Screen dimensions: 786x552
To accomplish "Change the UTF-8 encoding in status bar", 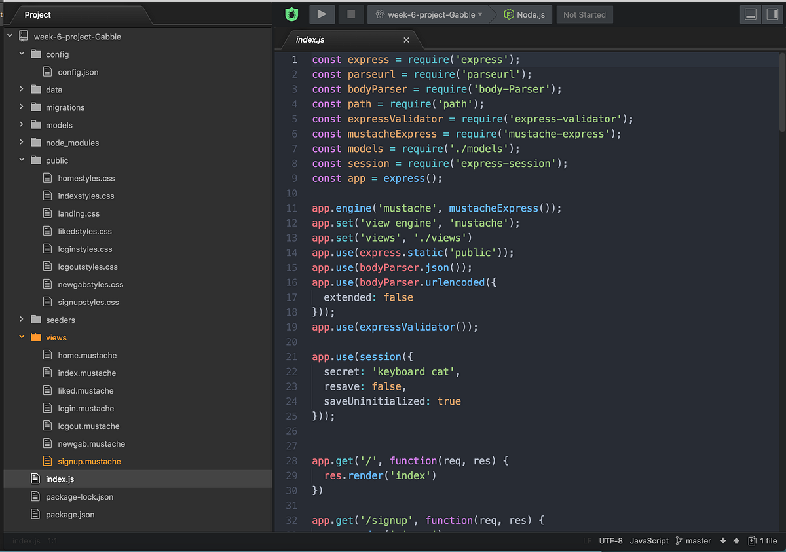I will [x=610, y=541].
